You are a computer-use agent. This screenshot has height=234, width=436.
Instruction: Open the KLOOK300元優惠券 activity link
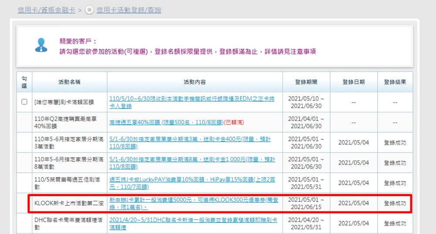tap(194, 203)
